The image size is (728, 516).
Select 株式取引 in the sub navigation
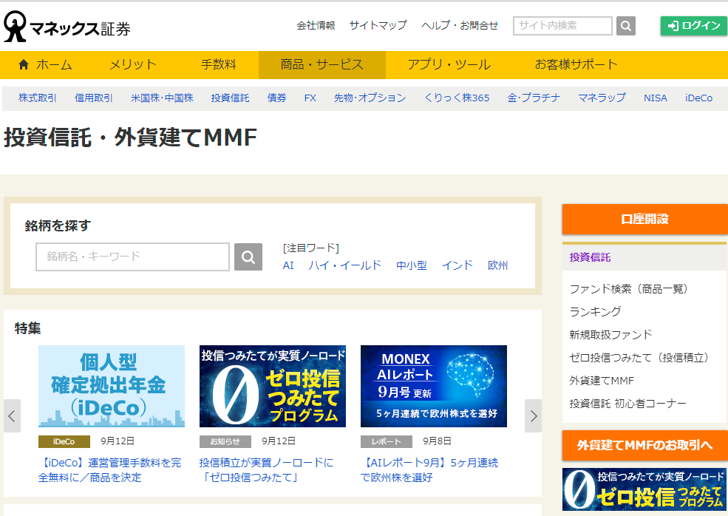(x=38, y=98)
